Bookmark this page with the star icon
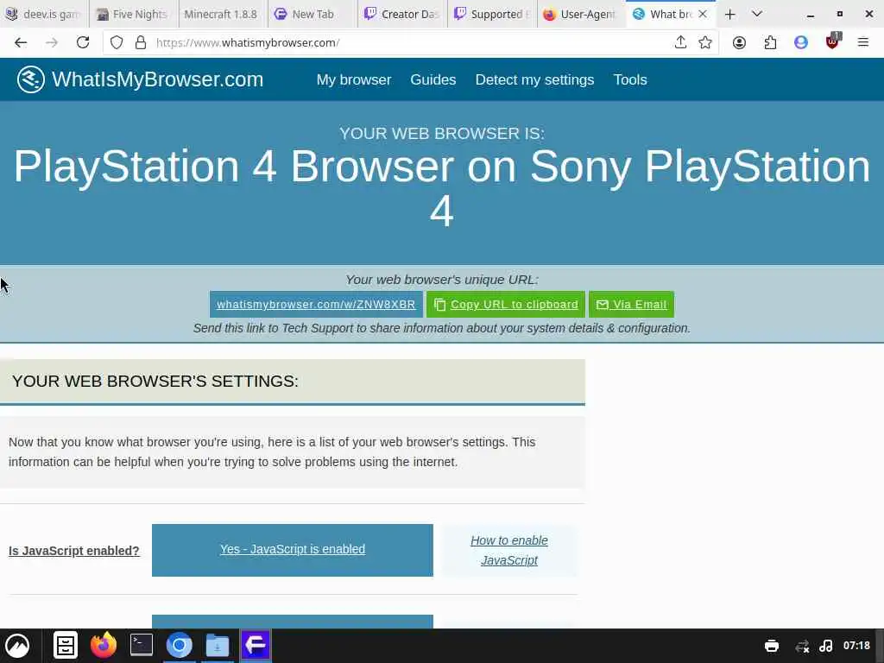884x663 pixels. (704, 43)
